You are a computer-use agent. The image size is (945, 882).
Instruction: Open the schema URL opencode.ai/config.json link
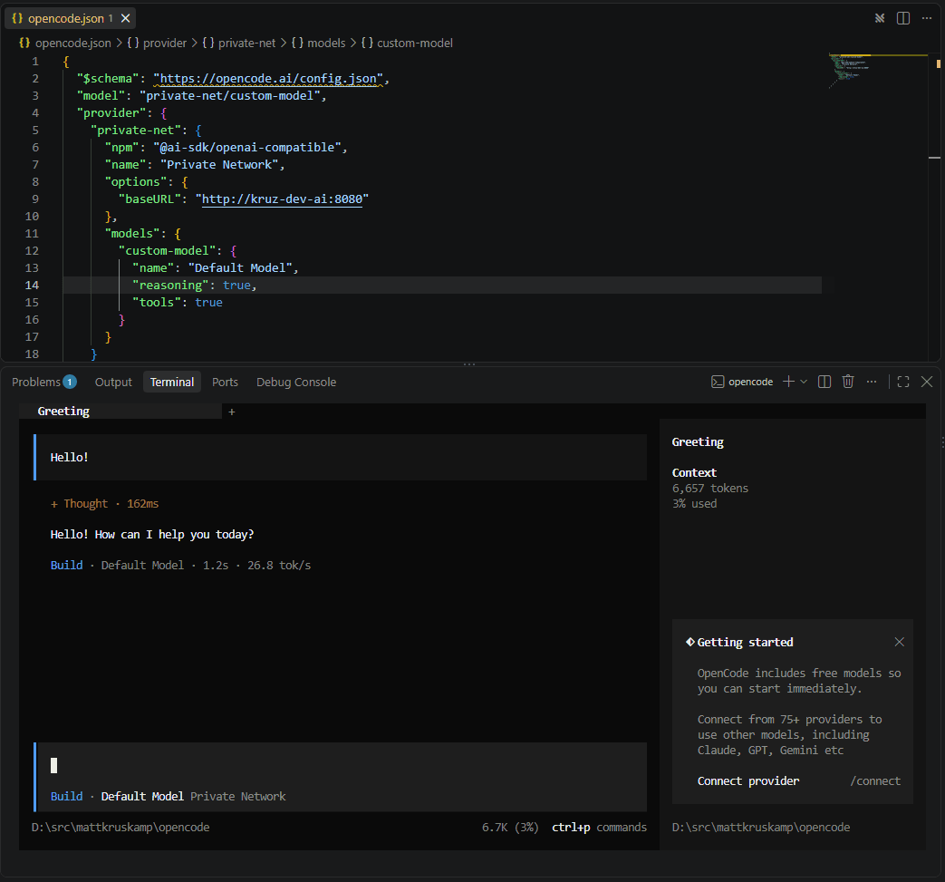(268, 78)
